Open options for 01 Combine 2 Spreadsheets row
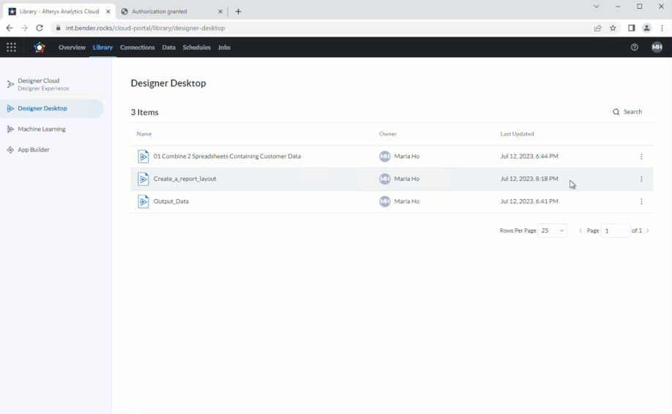 tap(641, 157)
